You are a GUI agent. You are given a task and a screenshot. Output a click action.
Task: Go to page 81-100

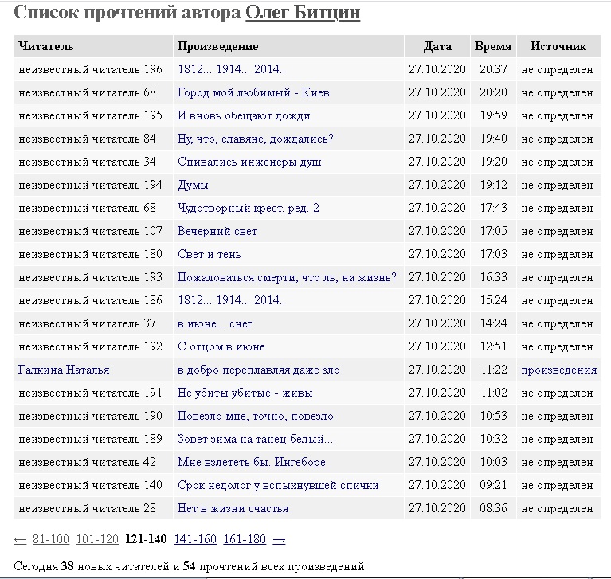pos(51,539)
